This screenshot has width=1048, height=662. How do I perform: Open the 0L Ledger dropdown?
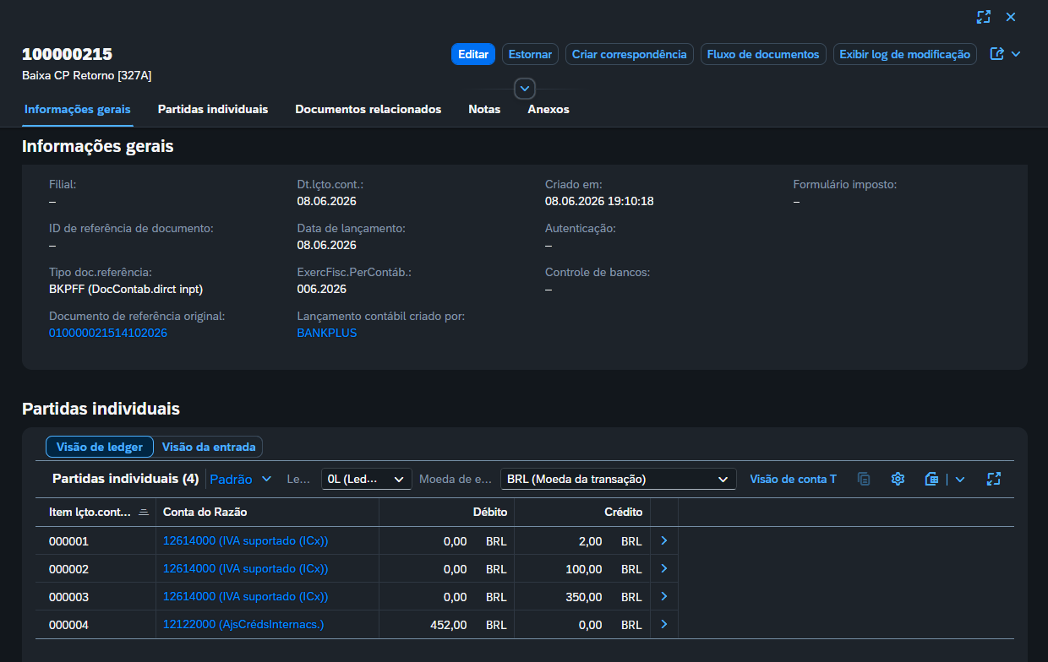click(367, 479)
